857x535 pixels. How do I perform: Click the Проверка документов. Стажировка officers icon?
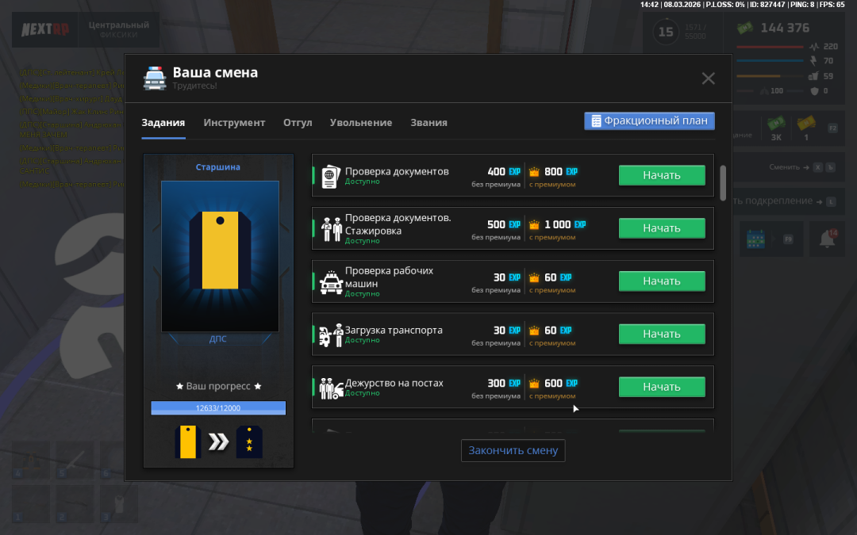pos(330,228)
